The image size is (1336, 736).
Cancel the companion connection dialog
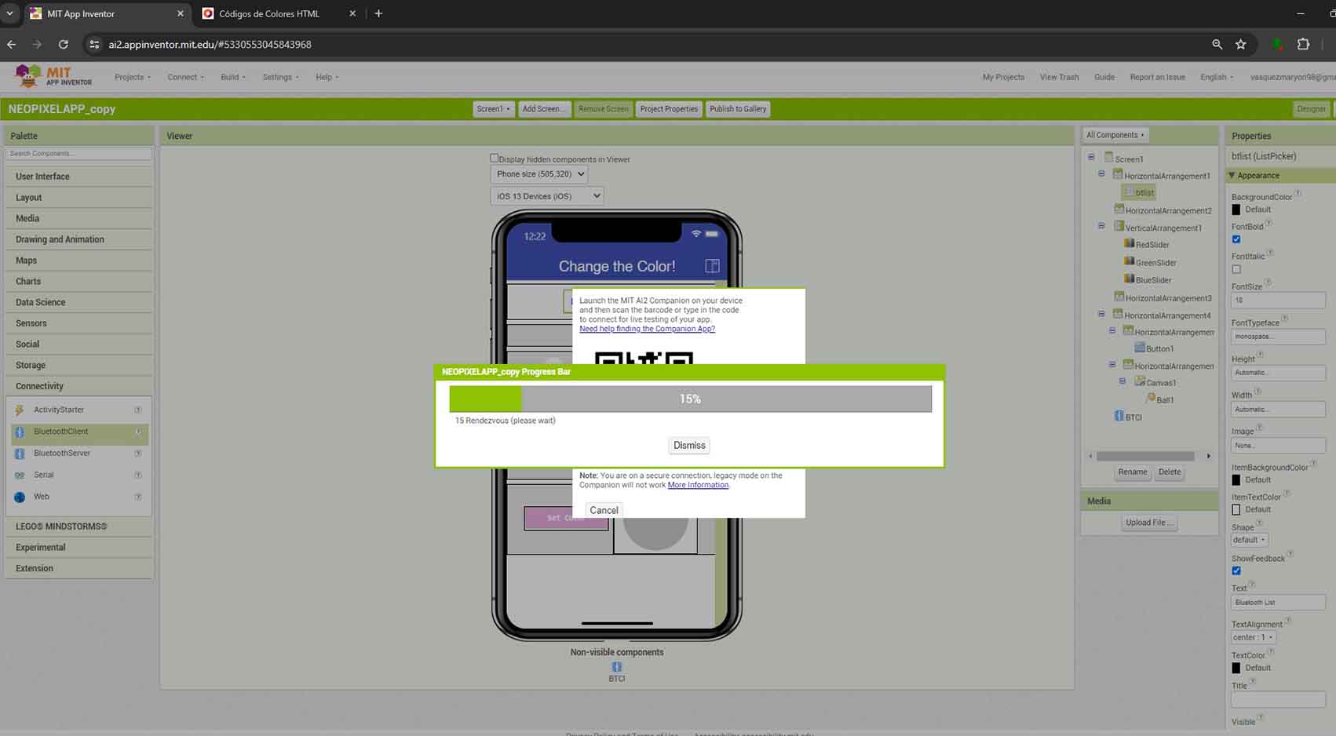tap(604, 510)
